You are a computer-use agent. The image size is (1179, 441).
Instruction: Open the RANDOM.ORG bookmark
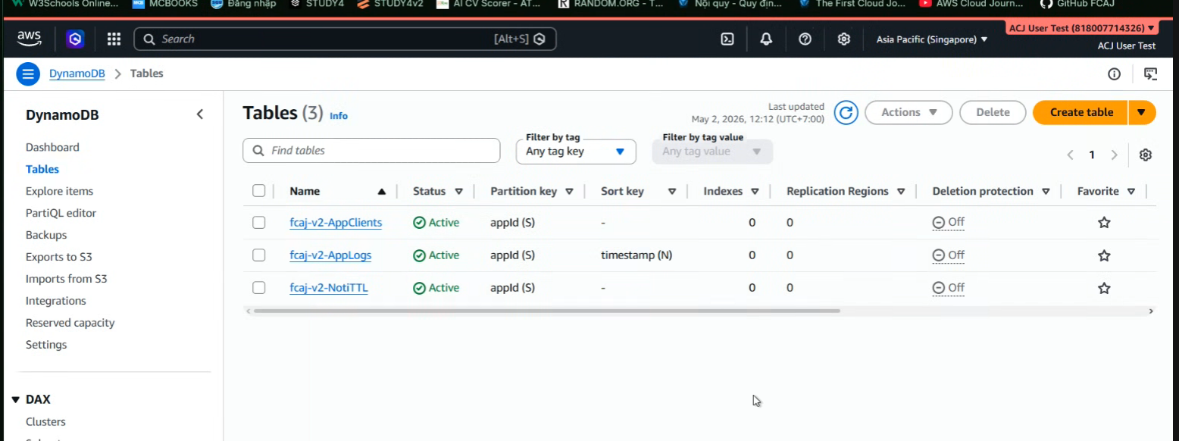tap(611, 4)
